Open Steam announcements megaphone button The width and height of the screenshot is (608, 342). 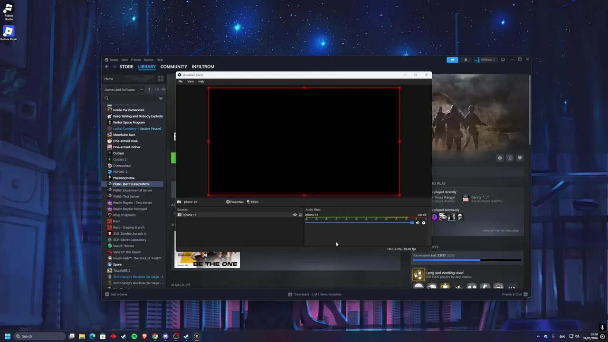click(452, 60)
